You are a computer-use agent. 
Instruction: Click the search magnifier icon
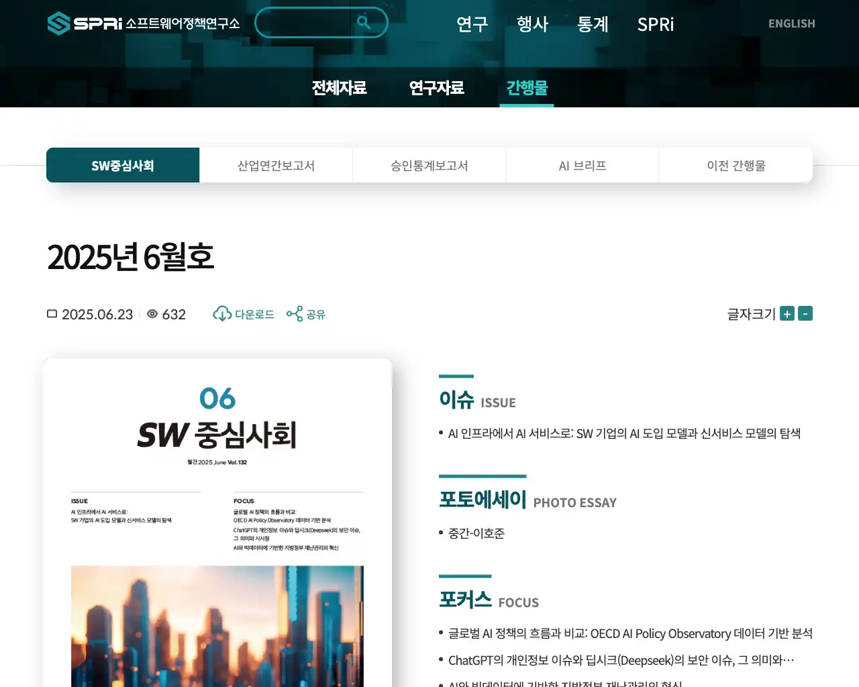point(364,23)
